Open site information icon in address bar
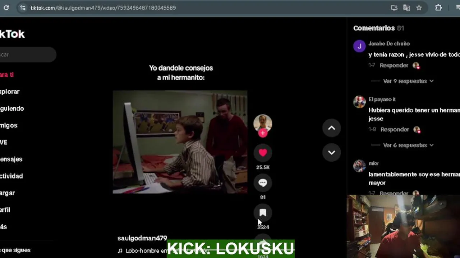 point(22,8)
